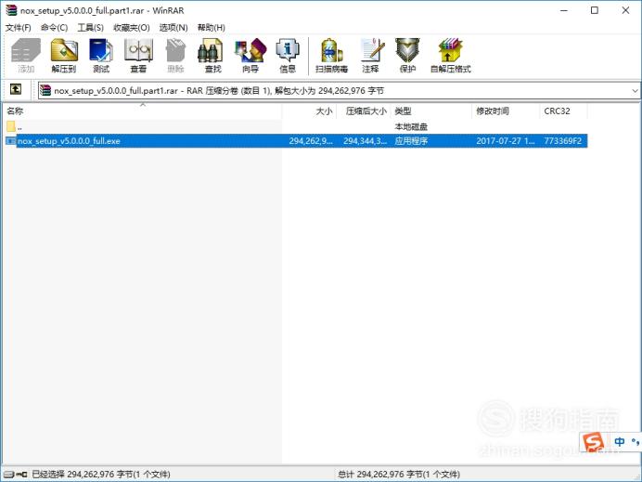Open the View (查看) toolbar icon
The width and height of the screenshot is (642, 482).
[138, 56]
